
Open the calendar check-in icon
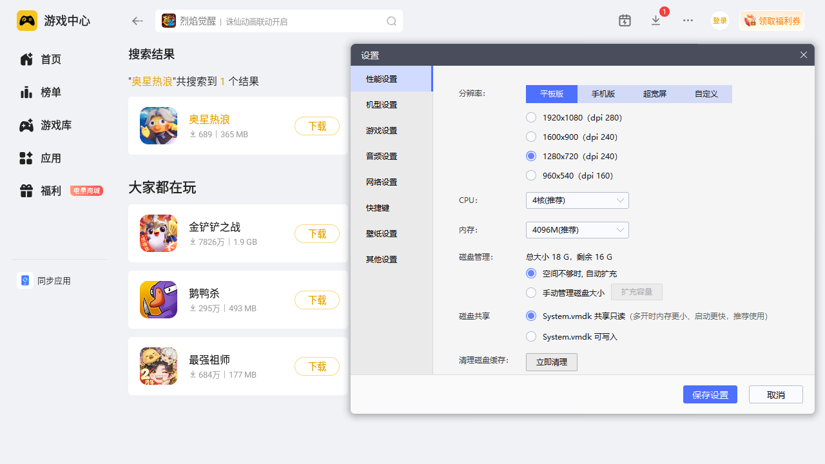pyautogui.click(x=625, y=21)
